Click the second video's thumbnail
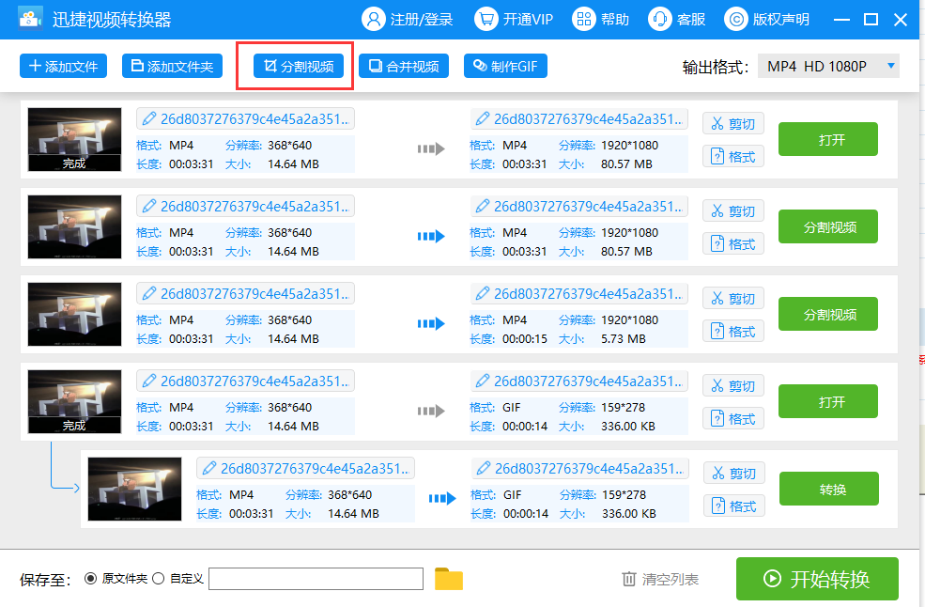The width and height of the screenshot is (925, 607). click(74, 226)
